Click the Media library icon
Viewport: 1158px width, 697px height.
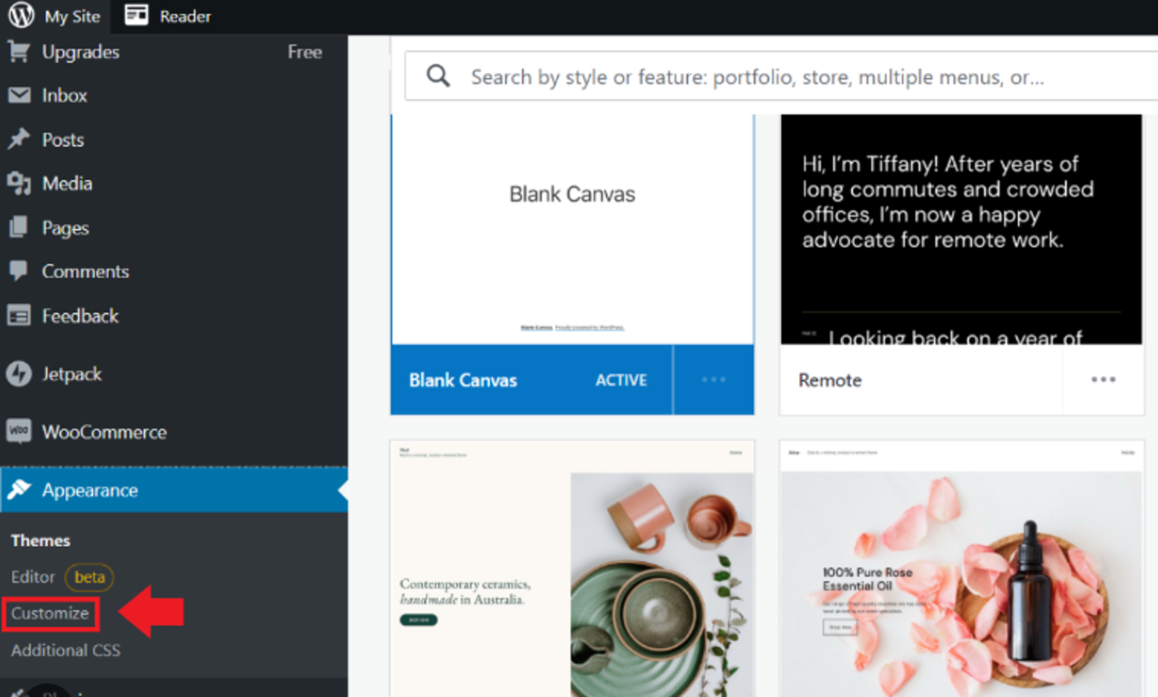tap(19, 183)
